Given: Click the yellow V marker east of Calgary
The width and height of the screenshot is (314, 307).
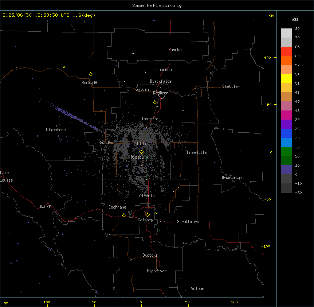Looking at the screenshot, I should [x=156, y=213].
